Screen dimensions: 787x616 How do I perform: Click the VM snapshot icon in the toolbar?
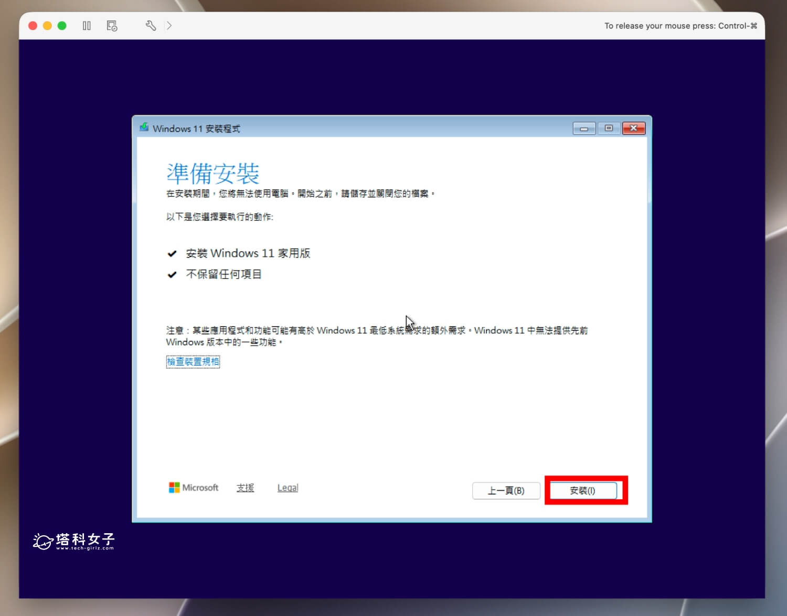(112, 26)
